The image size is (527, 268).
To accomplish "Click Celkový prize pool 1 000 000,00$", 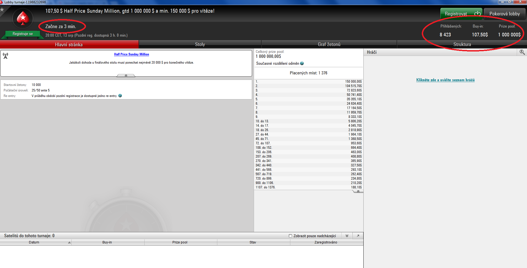I will click(268, 56).
